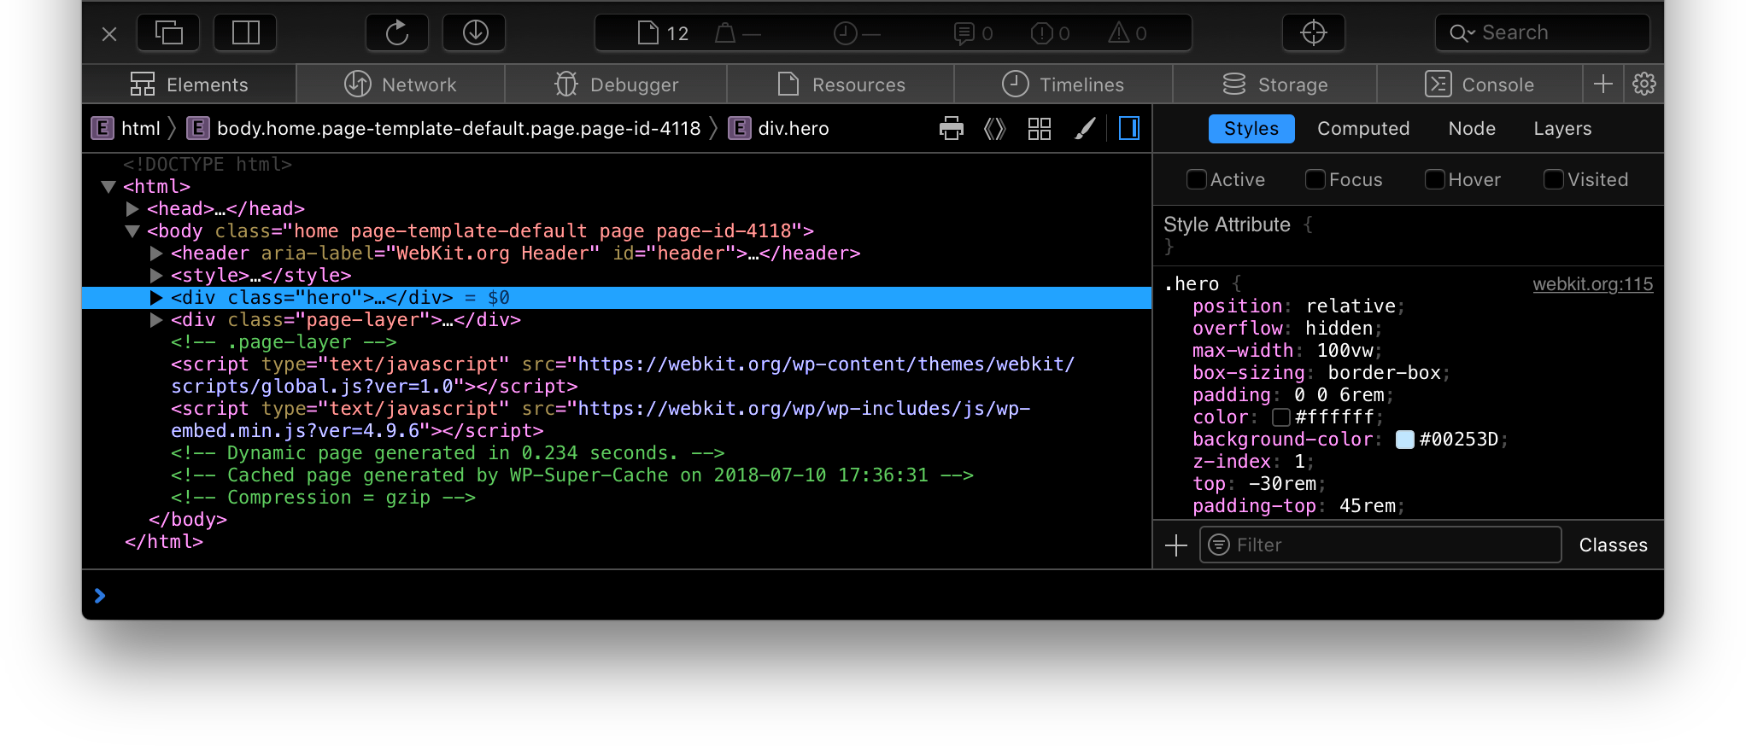Click the global.js script src URL

622,376
